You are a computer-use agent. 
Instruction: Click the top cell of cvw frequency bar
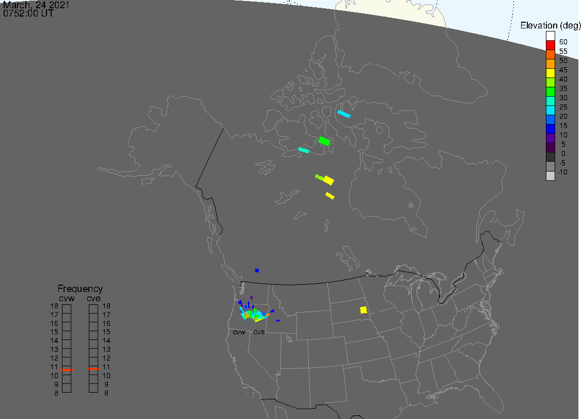(67, 308)
